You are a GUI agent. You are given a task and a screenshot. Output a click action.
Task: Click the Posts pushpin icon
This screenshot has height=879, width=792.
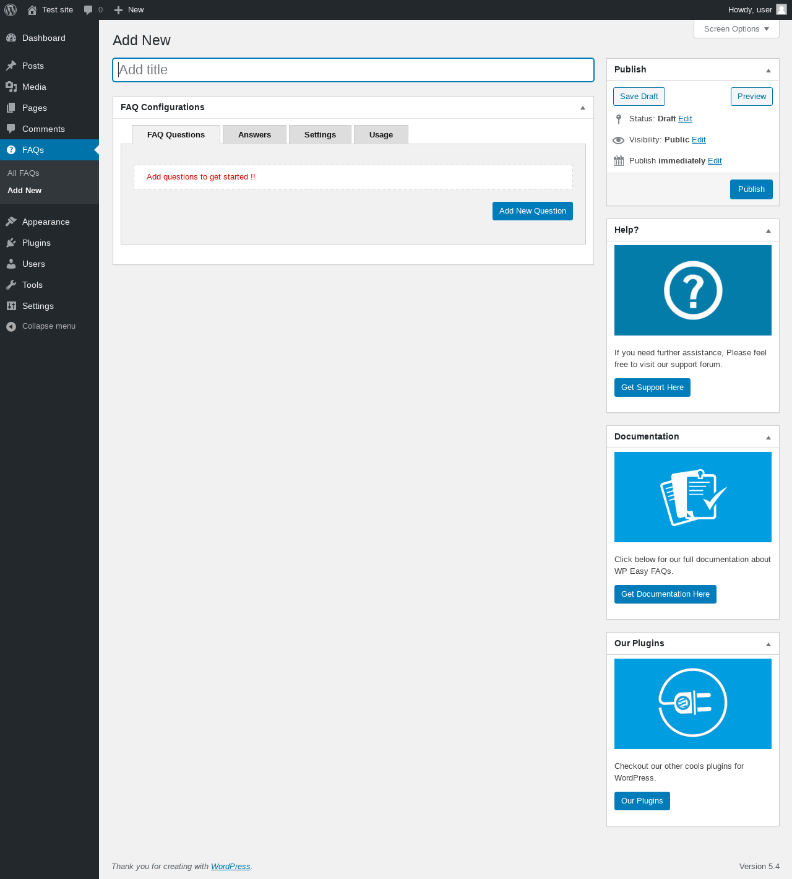point(11,66)
